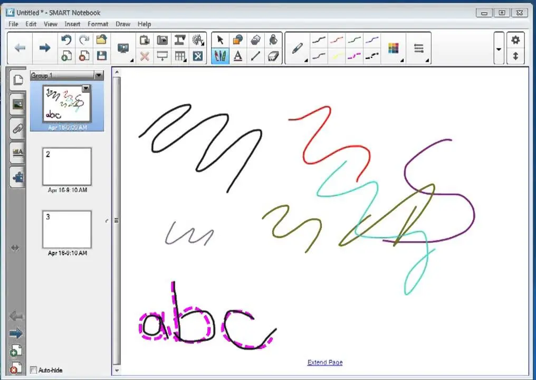Select the Text tool
536x380 pixels.
[238, 56]
